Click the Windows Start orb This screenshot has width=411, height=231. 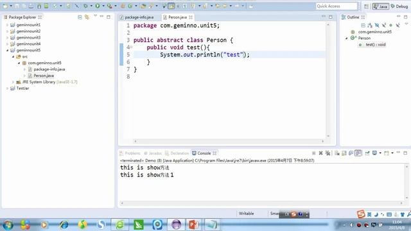point(8,225)
